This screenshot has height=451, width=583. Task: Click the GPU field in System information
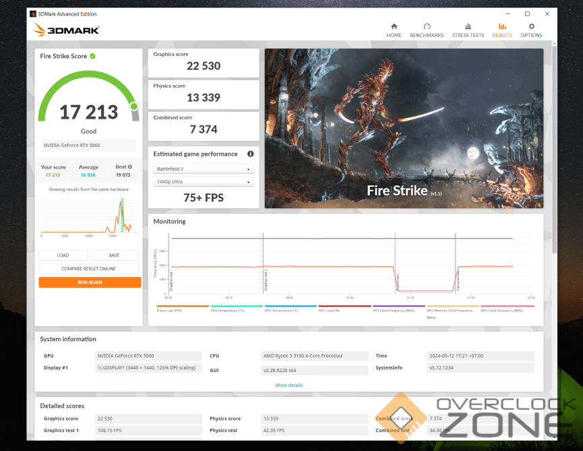(x=148, y=356)
